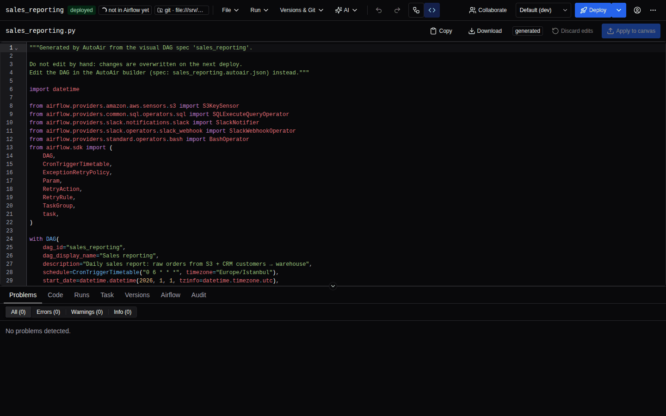Click the schedule=CronTriggerTimetable code line
Image resolution: width=666 pixels, height=416 pixels.
coord(160,272)
